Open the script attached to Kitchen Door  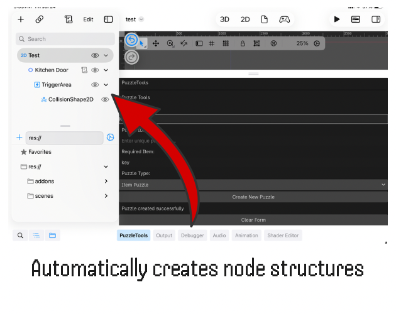(x=84, y=70)
